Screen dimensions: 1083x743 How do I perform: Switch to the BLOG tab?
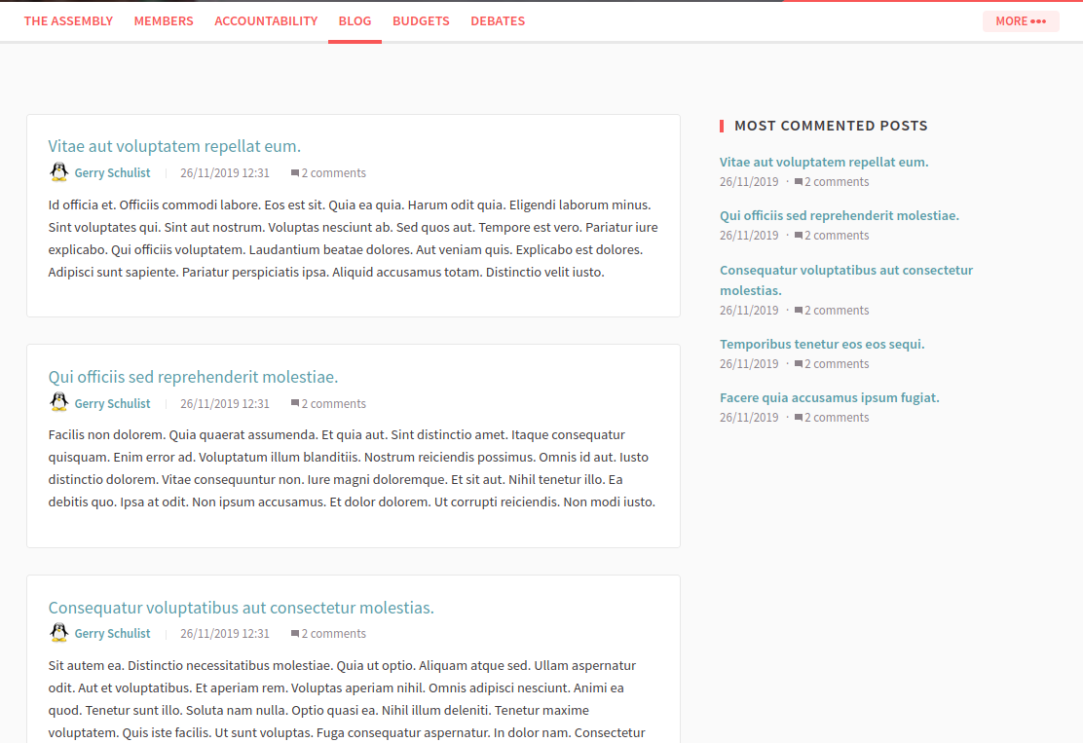[355, 20]
